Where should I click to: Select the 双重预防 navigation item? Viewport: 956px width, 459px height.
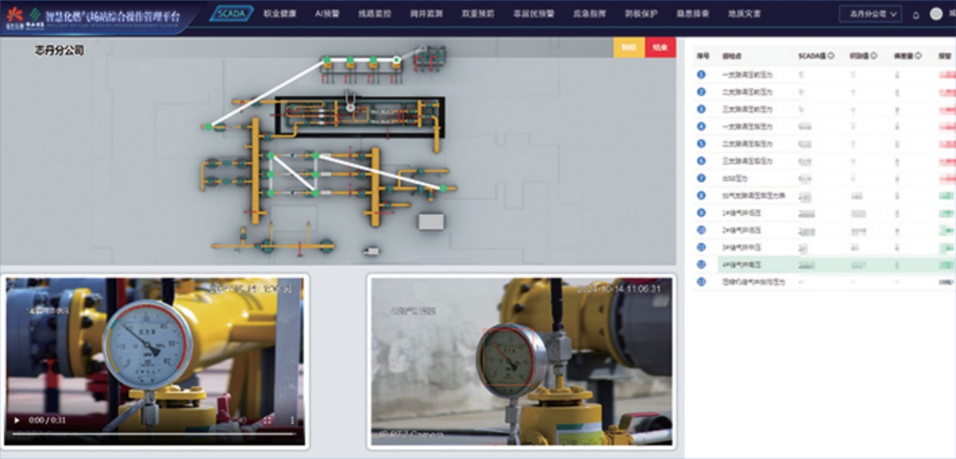(477, 13)
